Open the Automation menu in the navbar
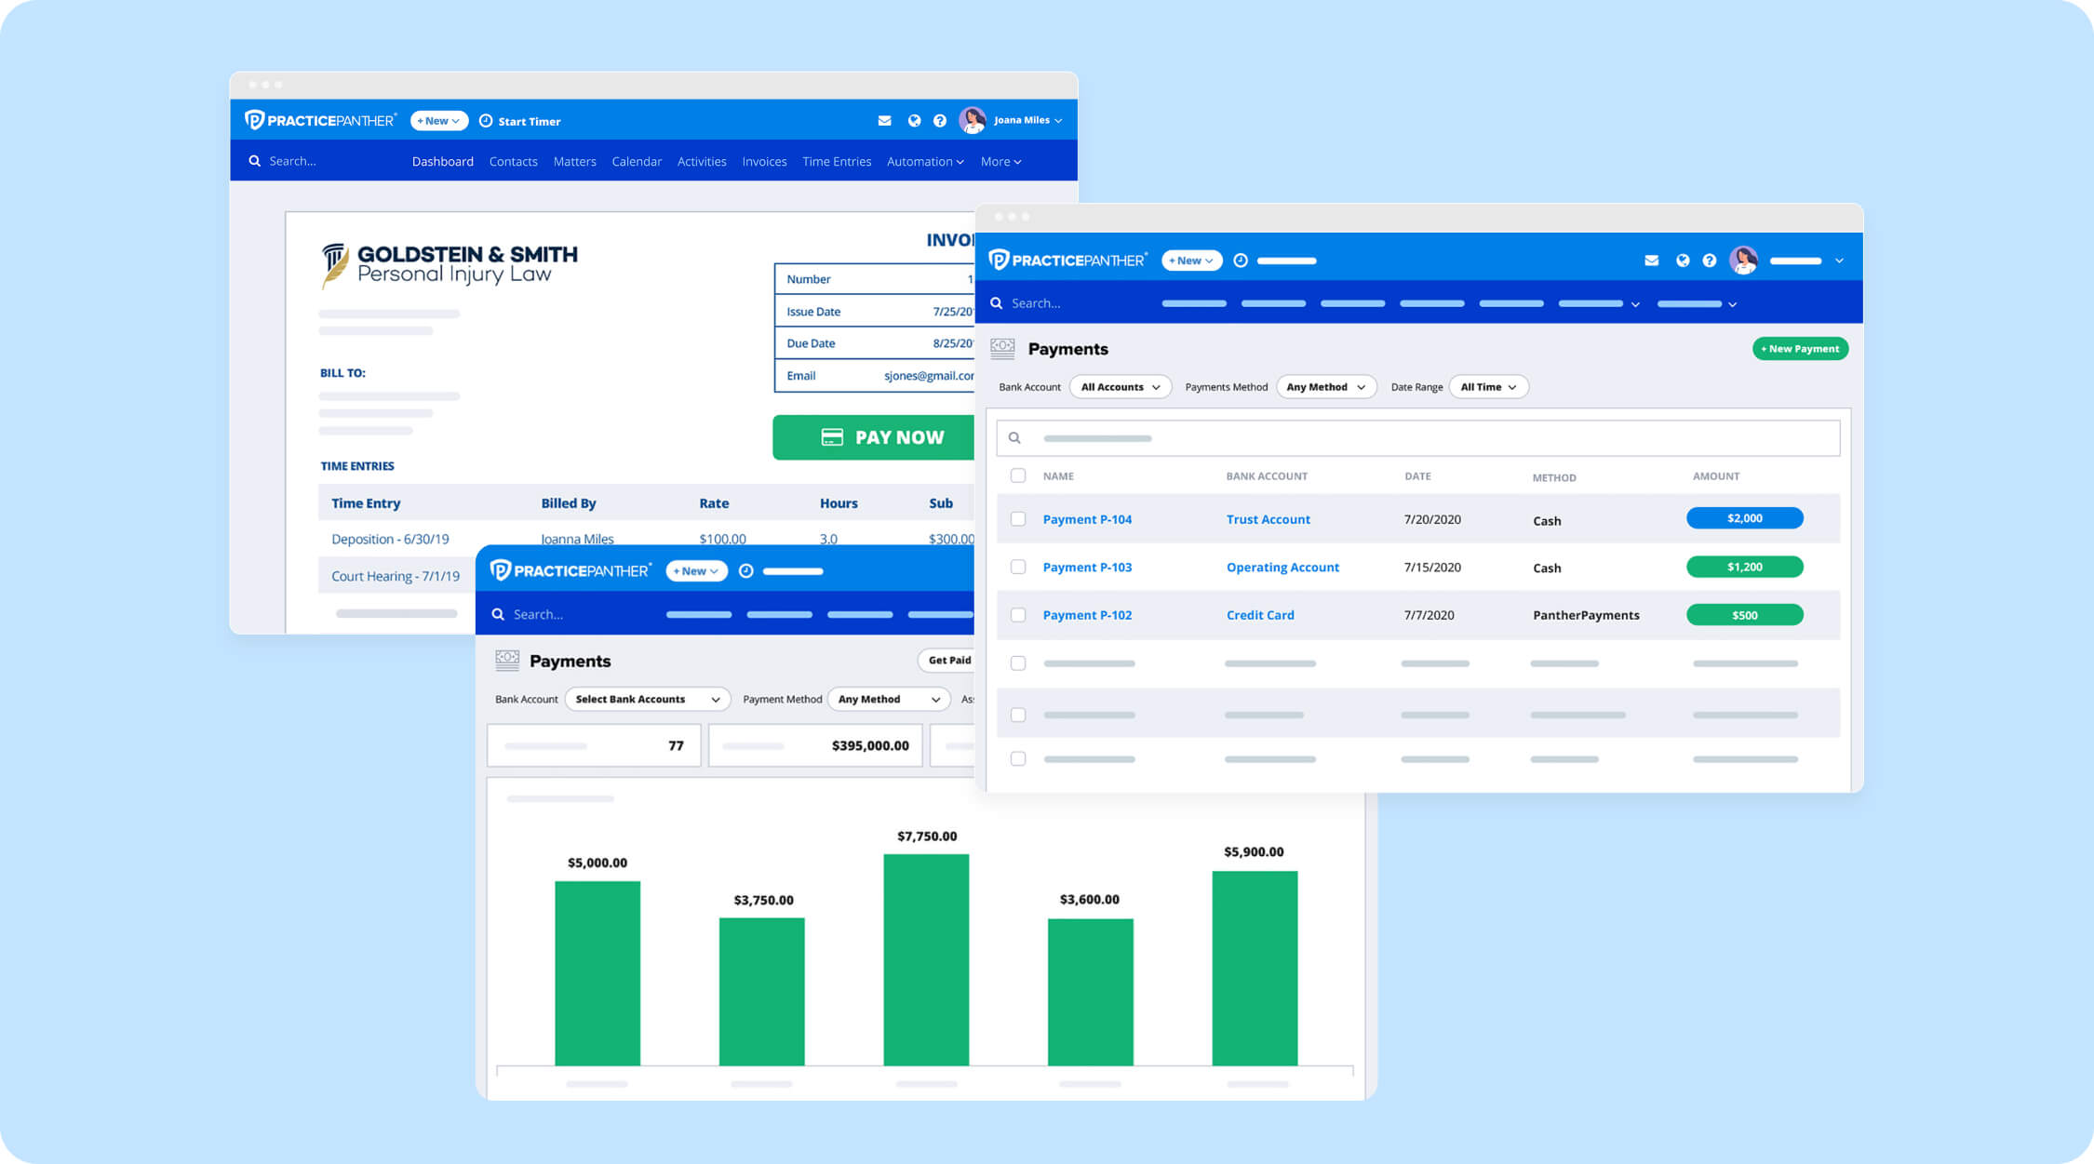This screenshot has height=1164, width=2094. pyautogui.click(x=924, y=161)
